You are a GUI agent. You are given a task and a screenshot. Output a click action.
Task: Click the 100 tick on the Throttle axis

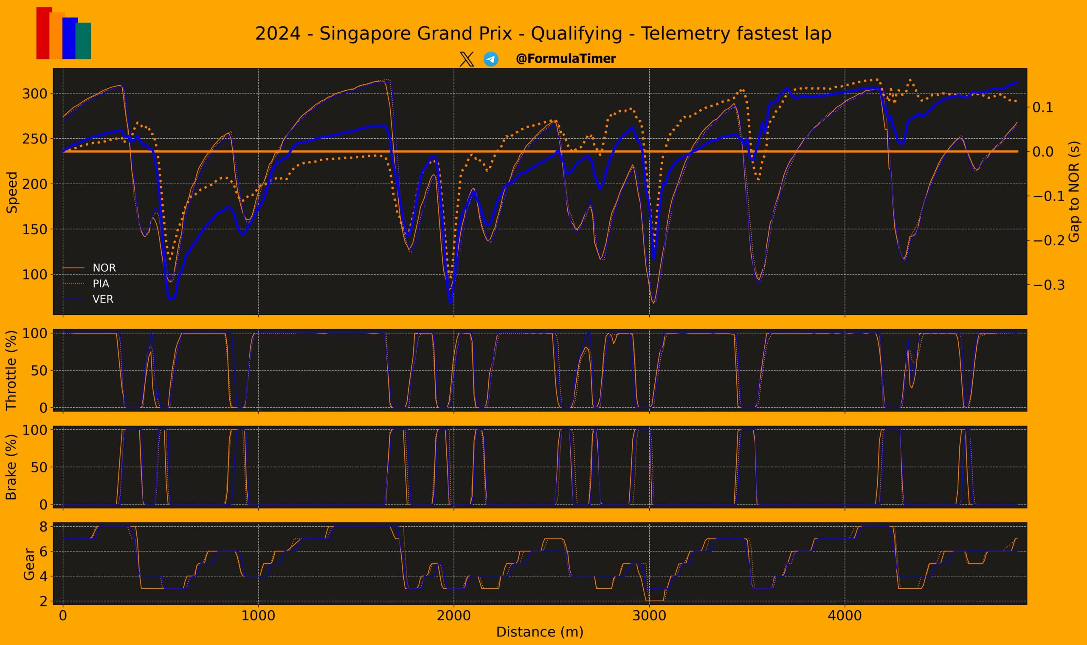tap(34, 334)
